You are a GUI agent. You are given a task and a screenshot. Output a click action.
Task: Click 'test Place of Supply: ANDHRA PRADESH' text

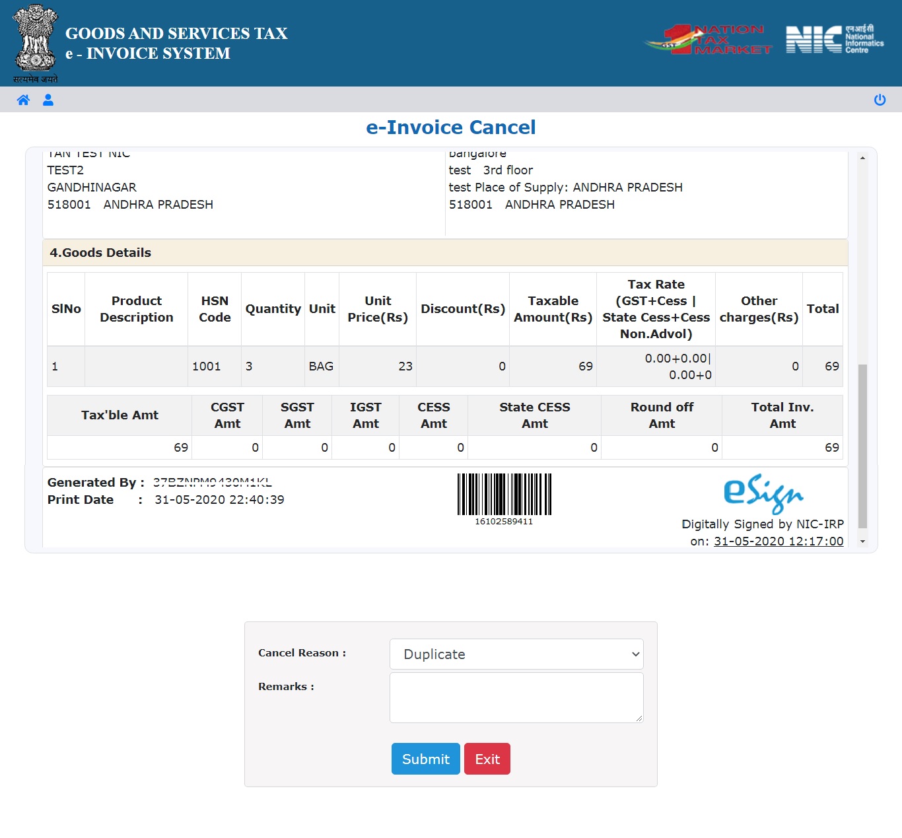566,188
